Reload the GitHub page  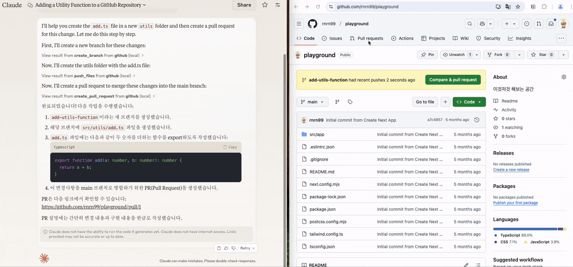318,7
